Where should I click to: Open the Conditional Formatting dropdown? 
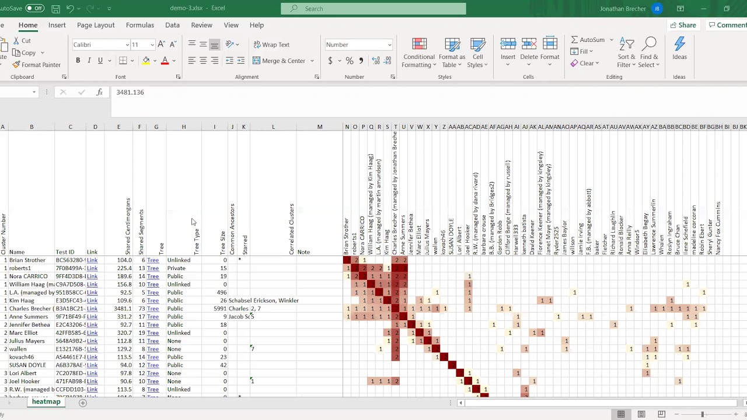click(419, 53)
